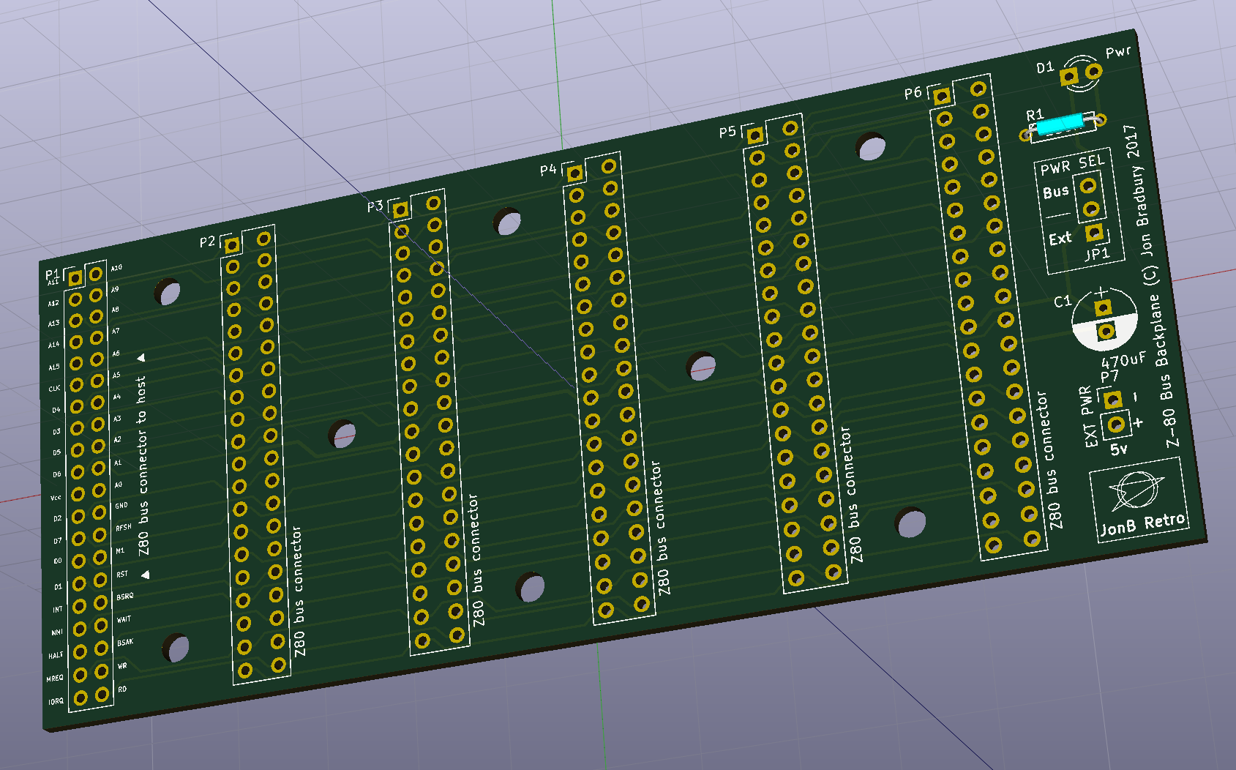Click the square pin-1 pad of P2
Viewport: 1236px width, 770px height.
[x=231, y=245]
